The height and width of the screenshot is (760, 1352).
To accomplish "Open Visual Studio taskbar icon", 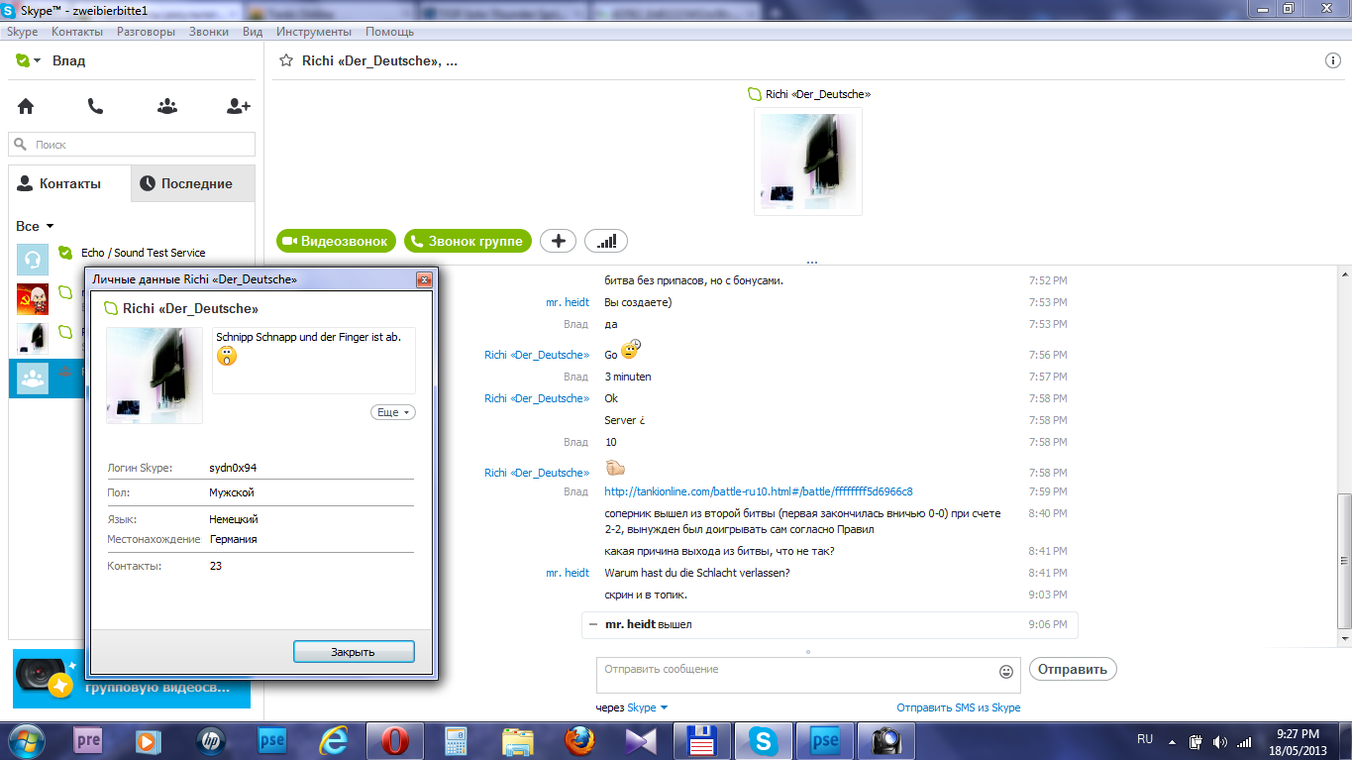I will [641, 740].
